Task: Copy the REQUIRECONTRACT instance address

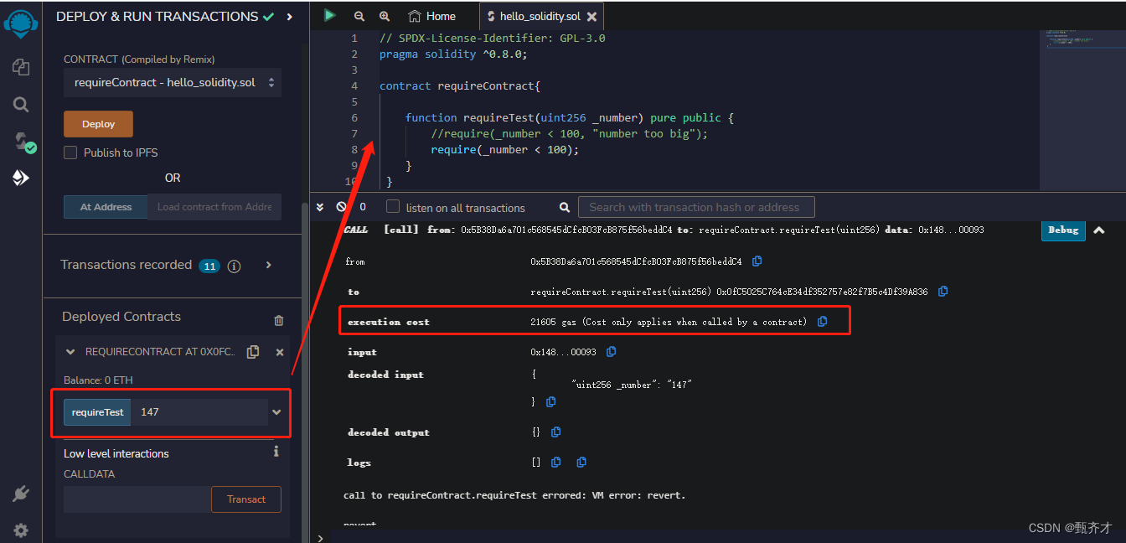Action: click(253, 352)
